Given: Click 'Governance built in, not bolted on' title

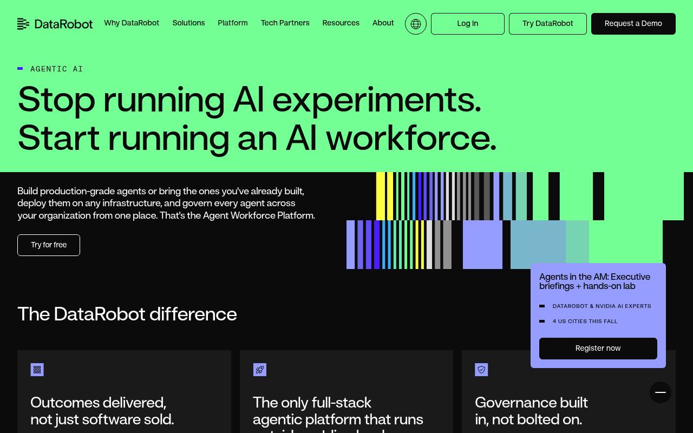Looking at the screenshot, I should click(532, 411).
